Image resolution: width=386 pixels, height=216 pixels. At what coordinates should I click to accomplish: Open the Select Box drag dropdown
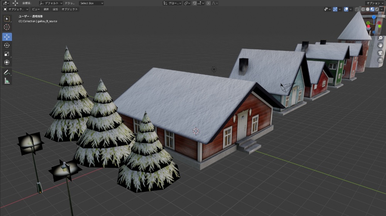pos(91,3)
